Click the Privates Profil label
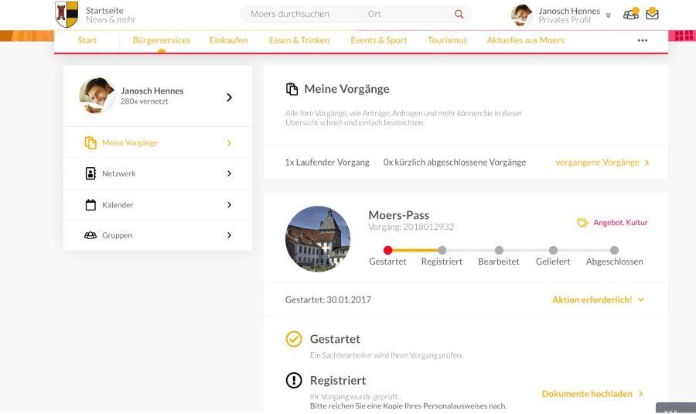Screen dimensions: 696x414 pyautogui.click(x=565, y=20)
